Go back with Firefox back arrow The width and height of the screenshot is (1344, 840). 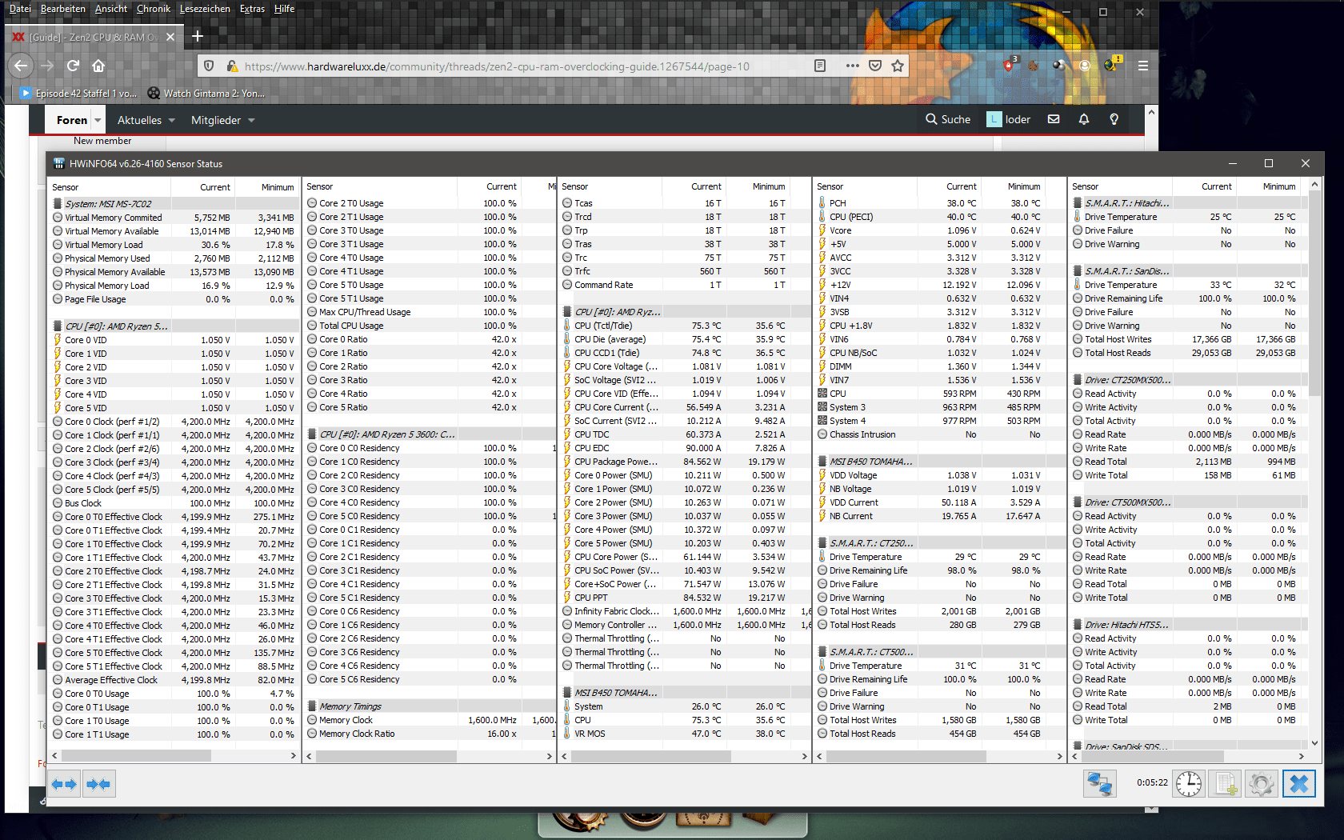coord(21,66)
